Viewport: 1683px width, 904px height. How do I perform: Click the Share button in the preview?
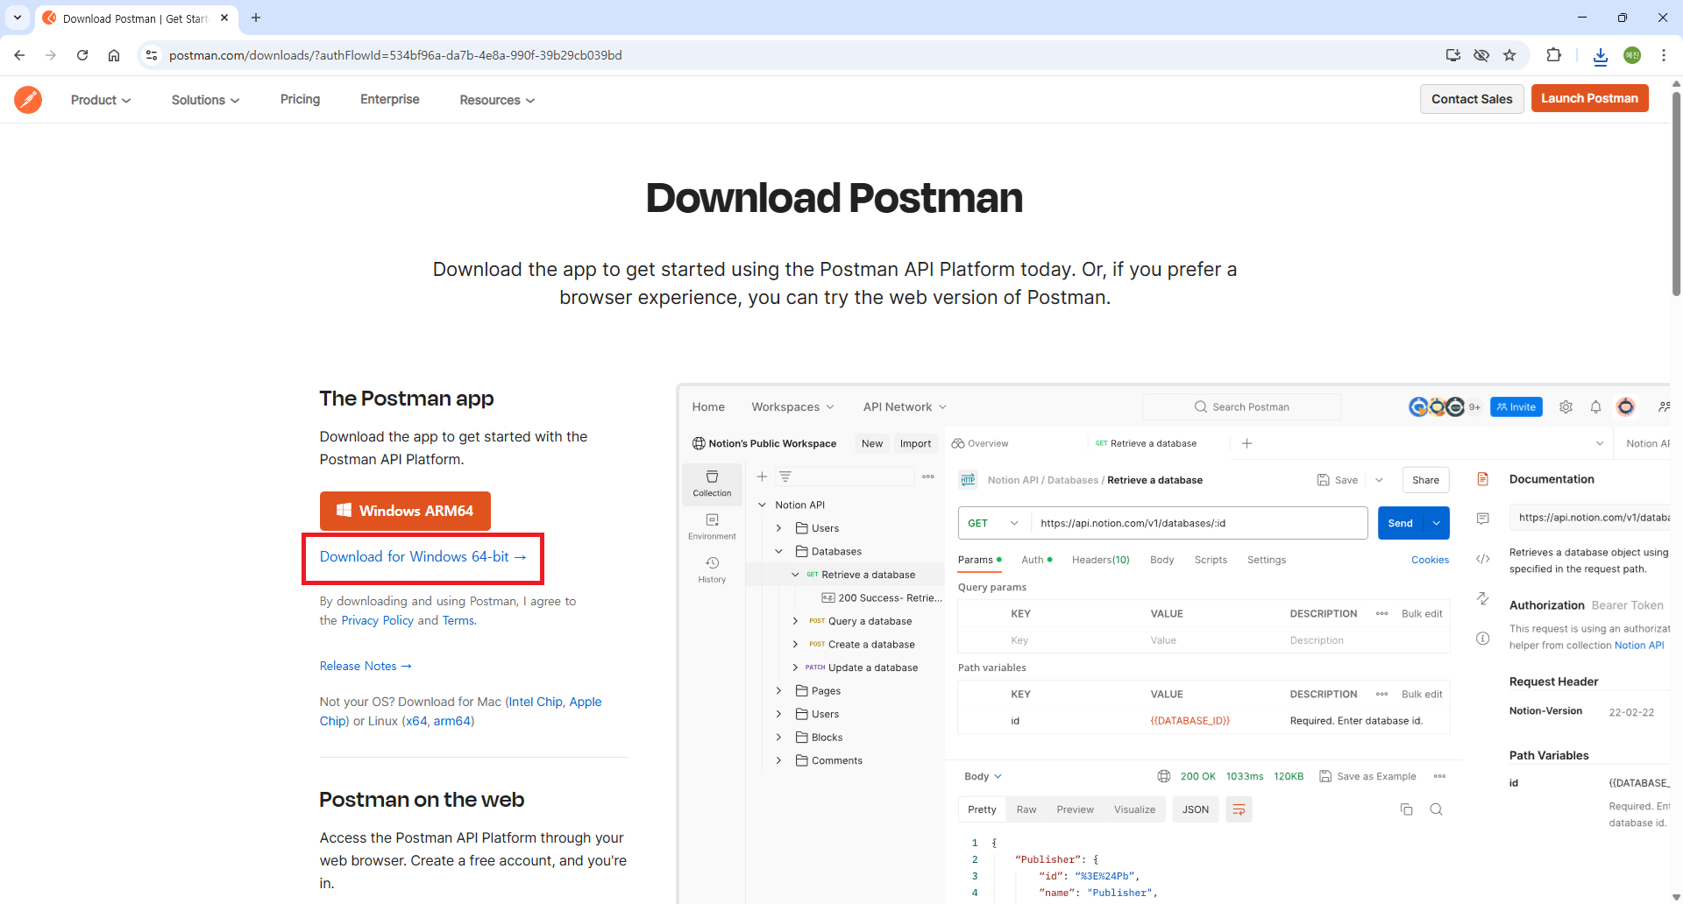tap(1425, 480)
